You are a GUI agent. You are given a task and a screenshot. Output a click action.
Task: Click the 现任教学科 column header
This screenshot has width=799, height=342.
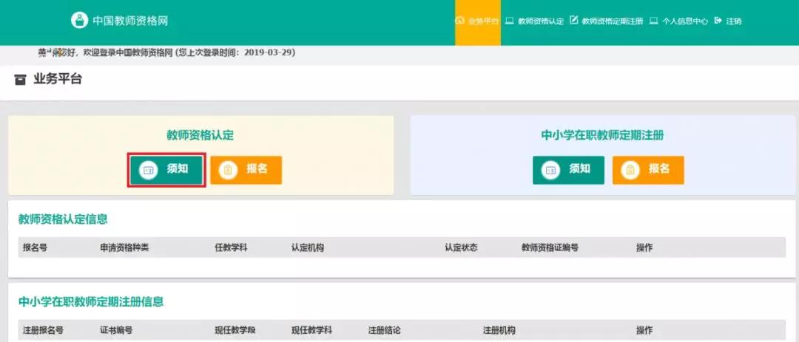[312, 330]
